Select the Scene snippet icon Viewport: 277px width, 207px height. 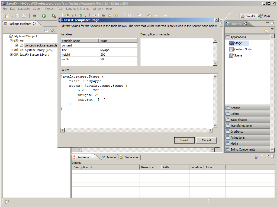click(231, 55)
